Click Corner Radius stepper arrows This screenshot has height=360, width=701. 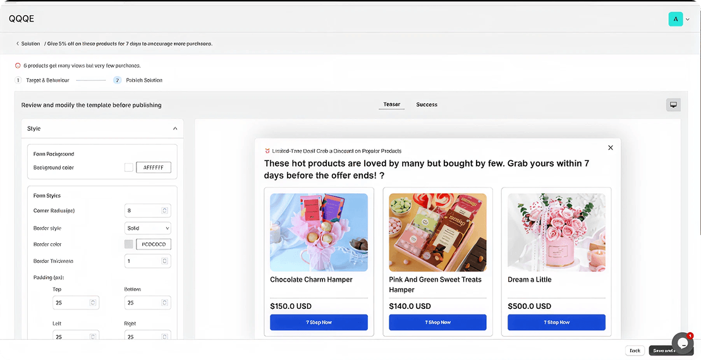pyautogui.click(x=164, y=211)
